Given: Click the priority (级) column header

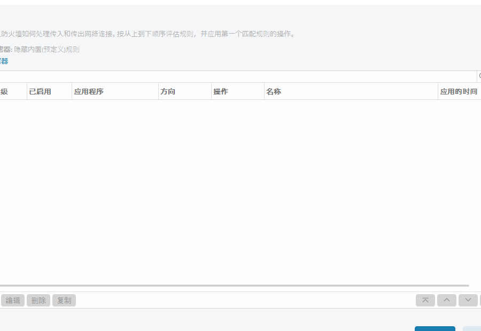Looking at the screenshot, I should click(5, 91).
